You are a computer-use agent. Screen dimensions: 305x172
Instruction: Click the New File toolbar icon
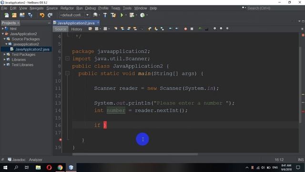(6, 15)
